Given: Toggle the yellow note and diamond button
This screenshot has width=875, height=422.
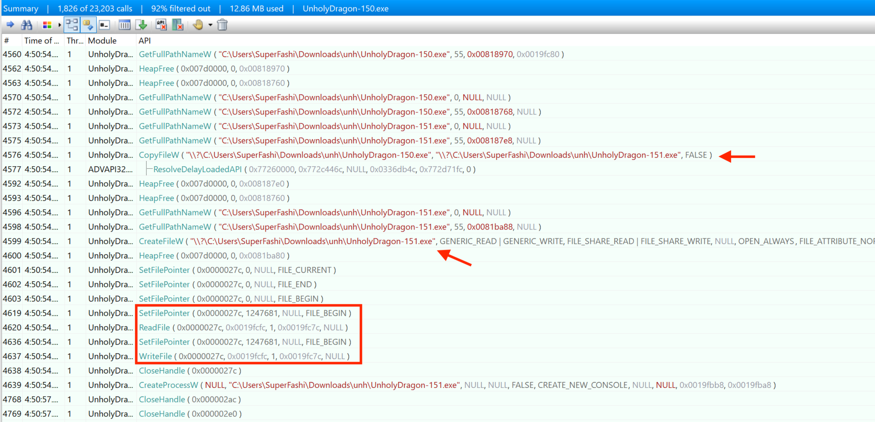Looking at the screenshot, I should (x=88, y=25).
